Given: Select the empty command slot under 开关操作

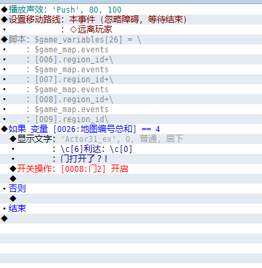Looking at the screenshot, I should pos(131,178).
